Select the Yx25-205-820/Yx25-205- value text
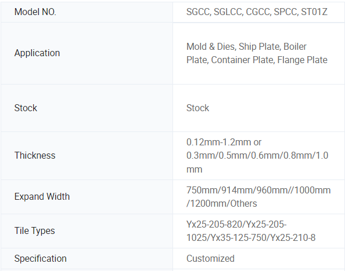 point(236,224)
